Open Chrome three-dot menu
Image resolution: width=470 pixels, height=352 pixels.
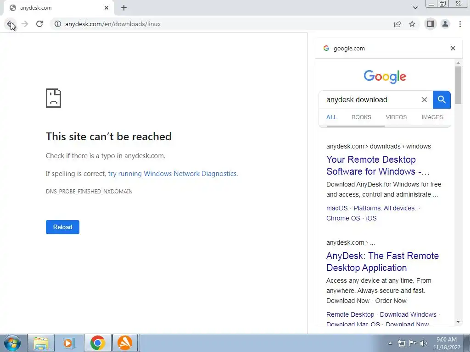[460, 24]
